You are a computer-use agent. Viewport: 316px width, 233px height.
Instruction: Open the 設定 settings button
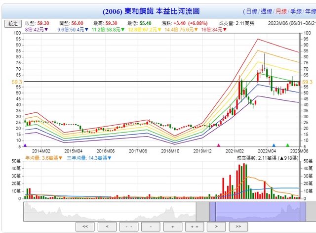[13, 23]
